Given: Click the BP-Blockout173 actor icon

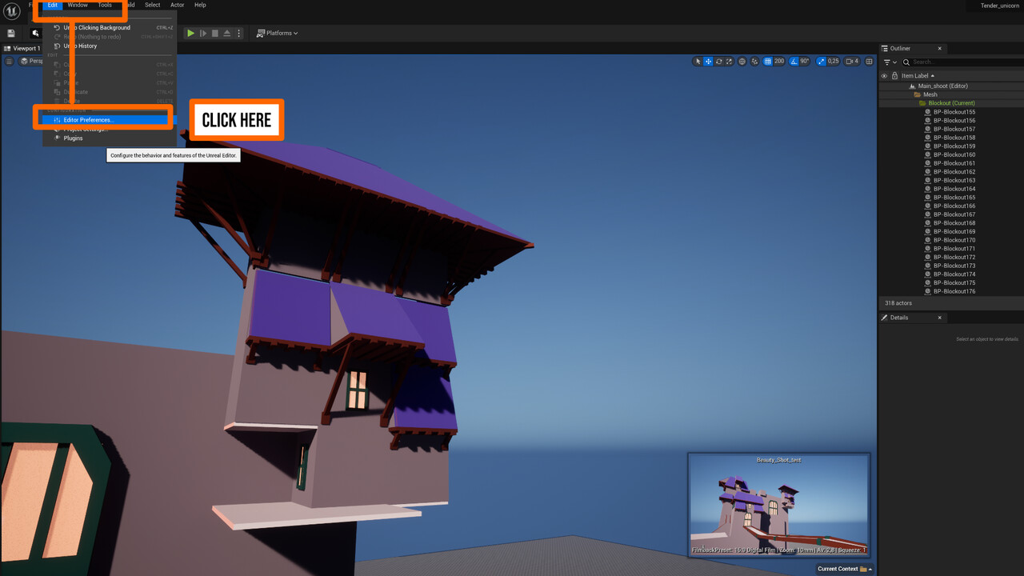Looking at the screenshot, I should pos(928,266).
